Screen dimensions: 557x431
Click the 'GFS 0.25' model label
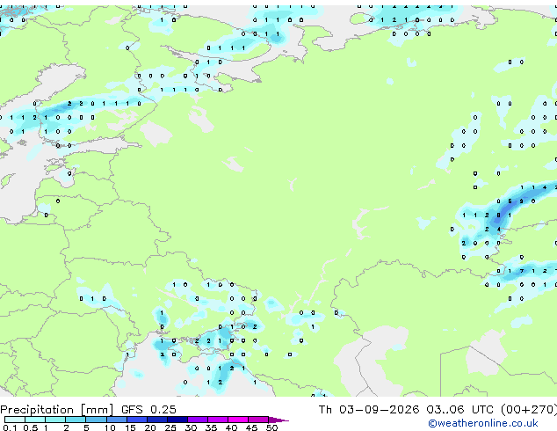click(x=148, y=410)
